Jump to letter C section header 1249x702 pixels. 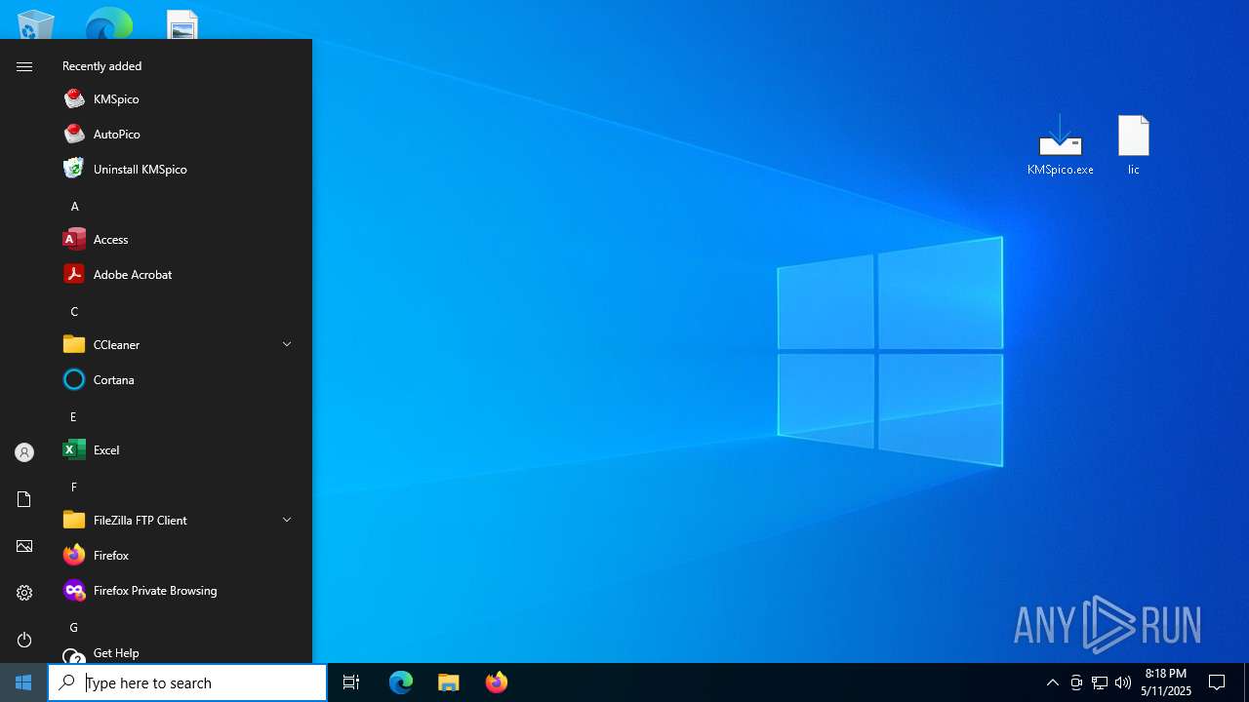[x=74, y=312]
